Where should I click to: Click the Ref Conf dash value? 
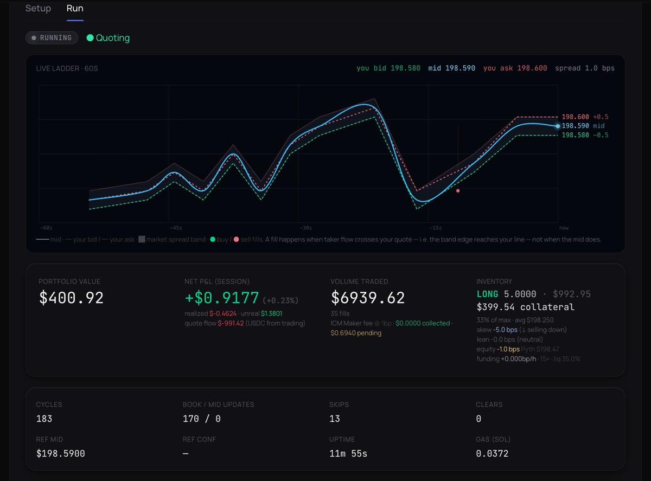click(x=186, y=453)
